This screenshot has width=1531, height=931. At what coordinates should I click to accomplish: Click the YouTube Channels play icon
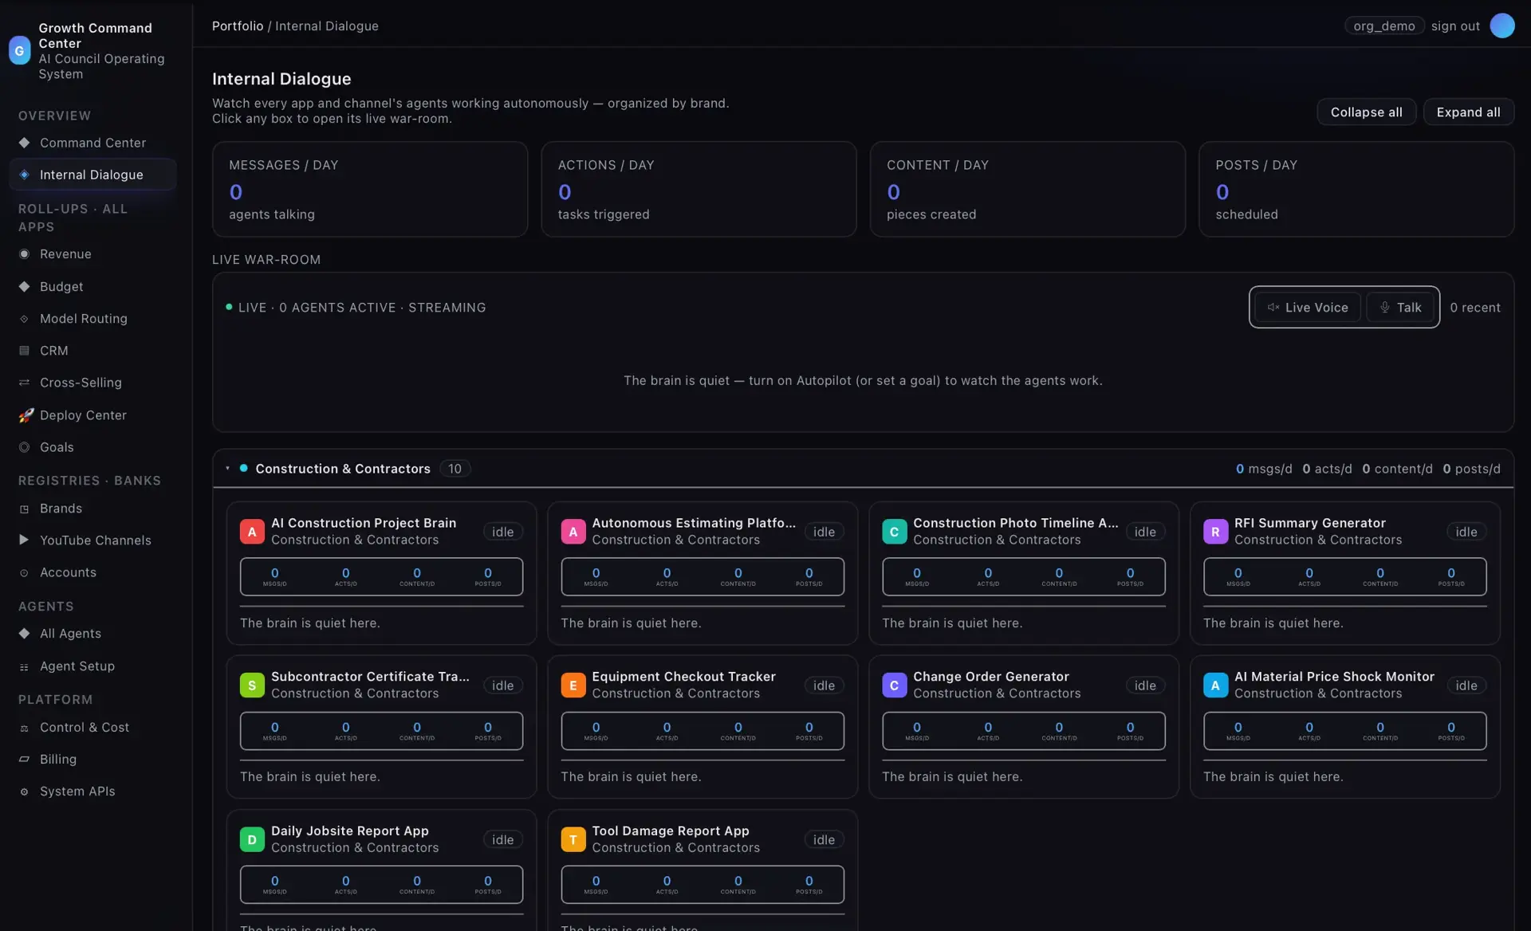[x=24, y=540]
